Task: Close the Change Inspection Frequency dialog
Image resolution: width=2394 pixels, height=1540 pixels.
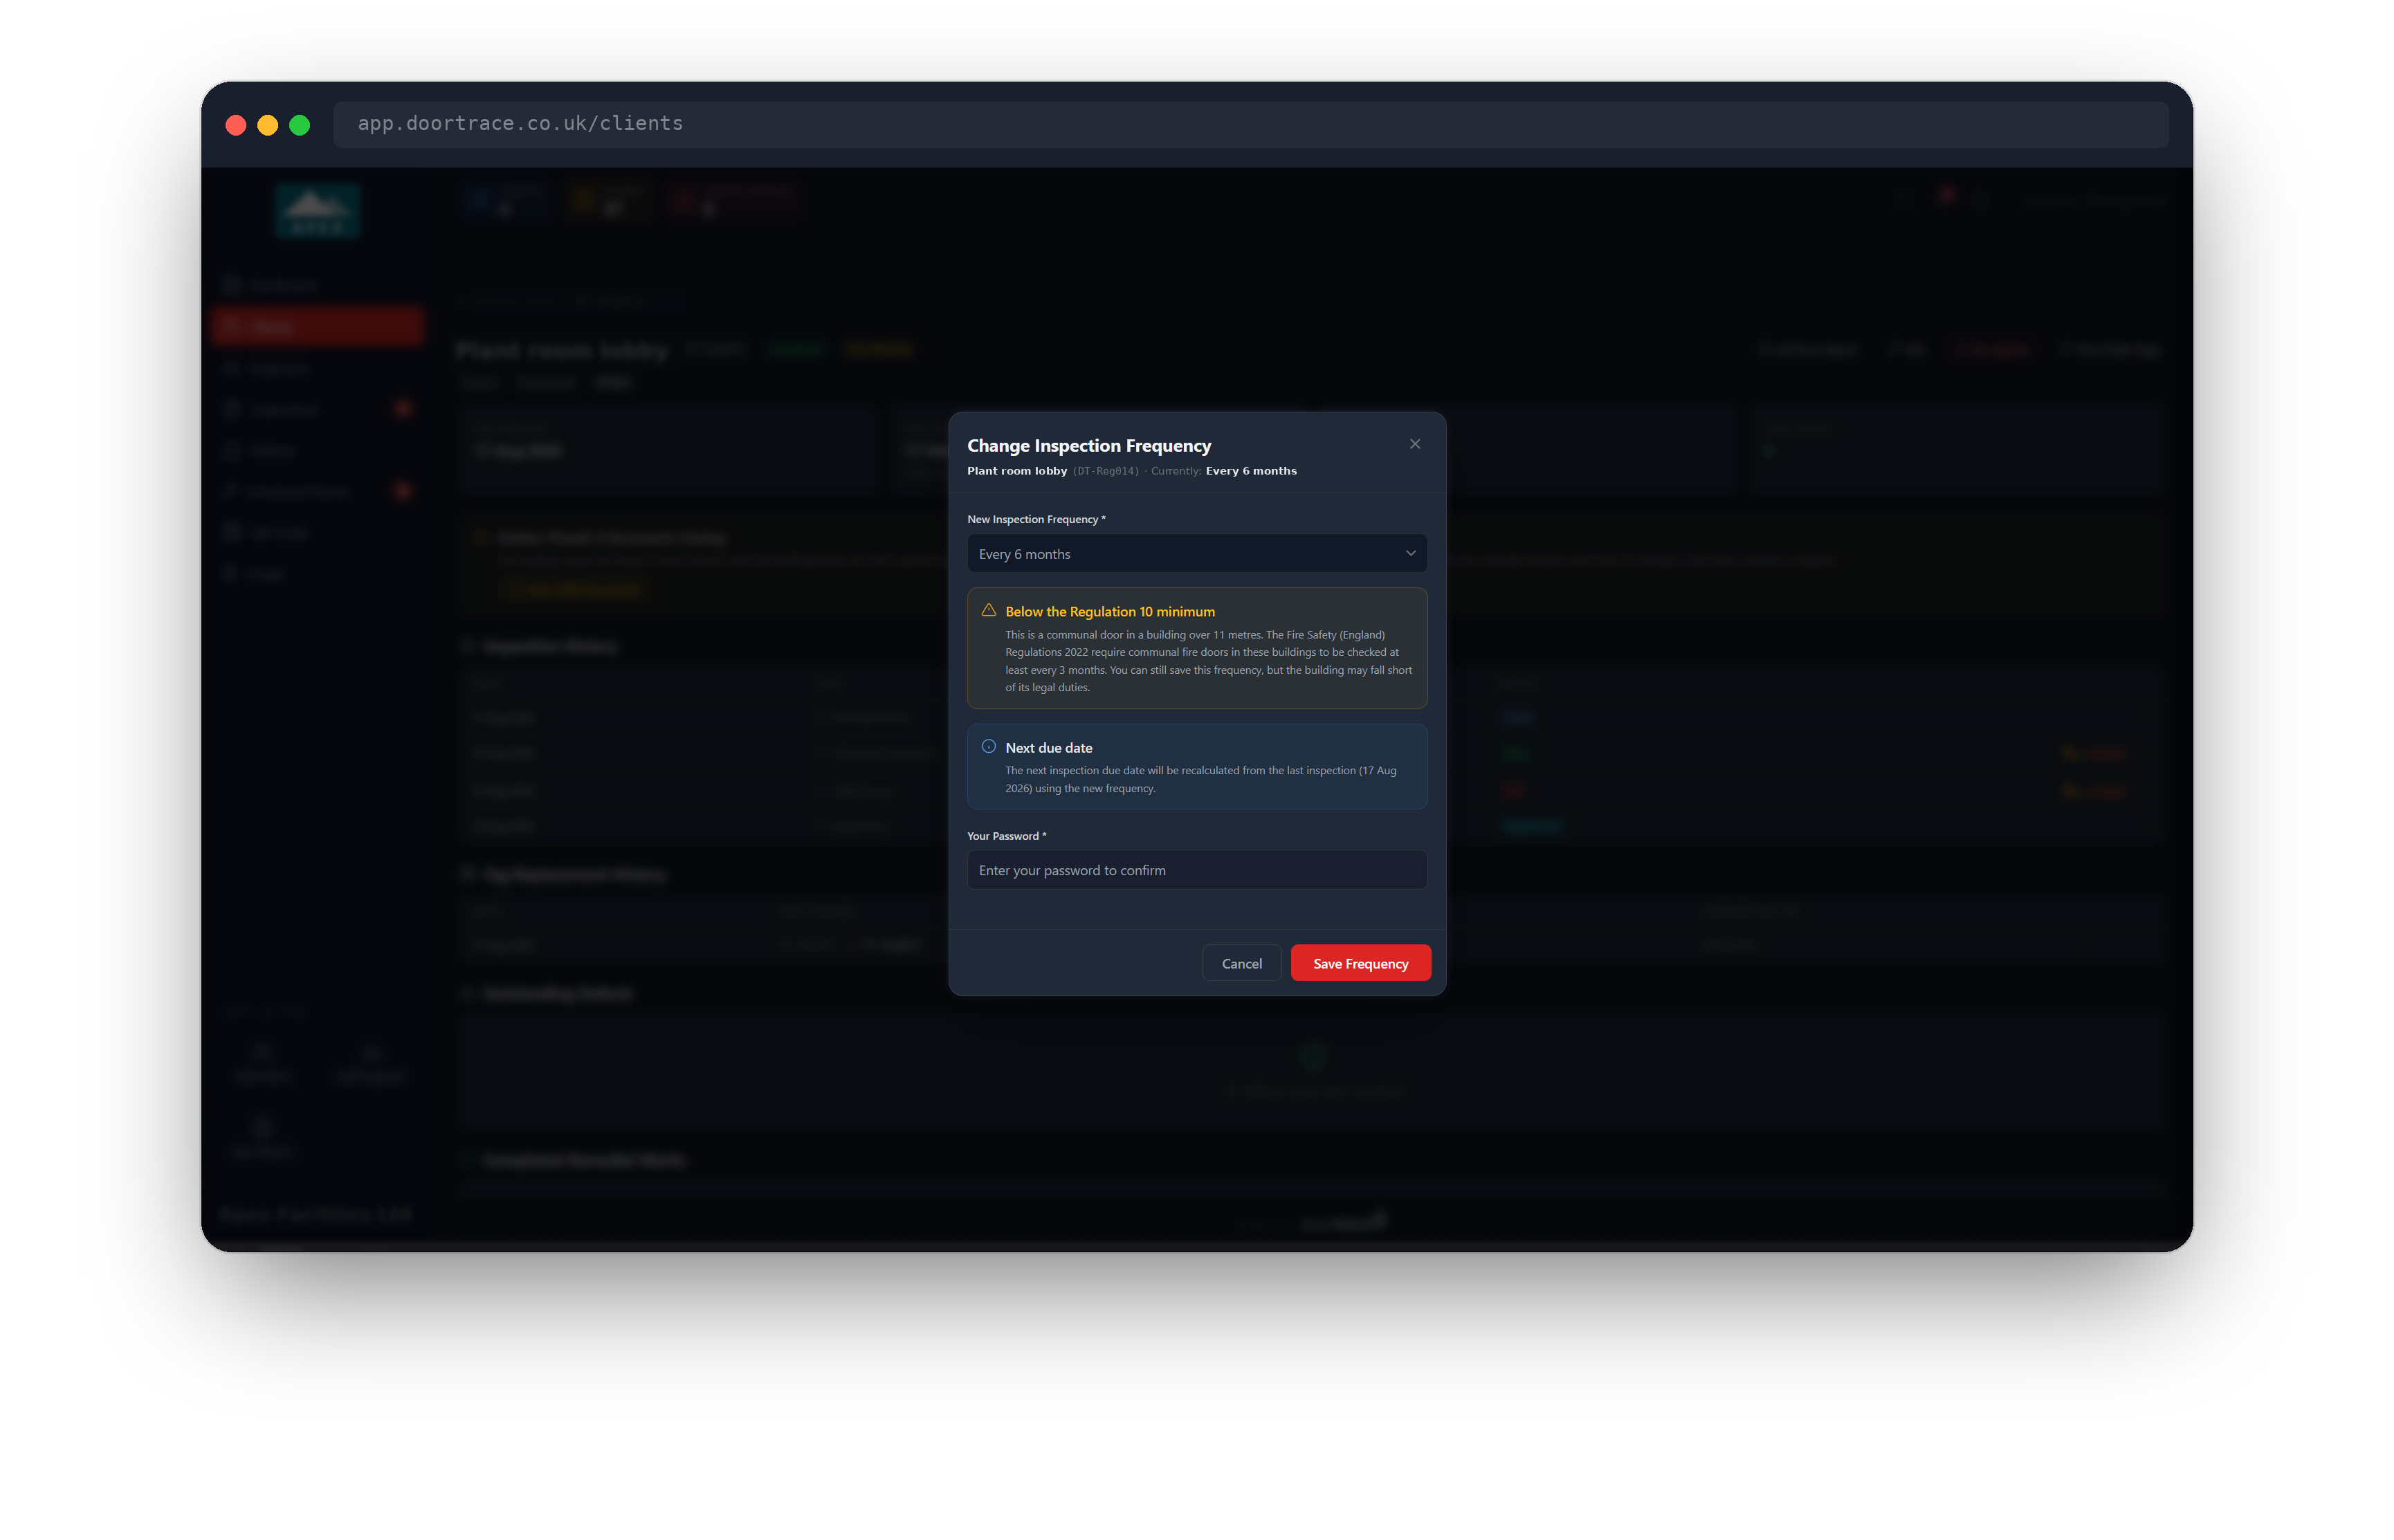Action: (x=1414, y=444)
